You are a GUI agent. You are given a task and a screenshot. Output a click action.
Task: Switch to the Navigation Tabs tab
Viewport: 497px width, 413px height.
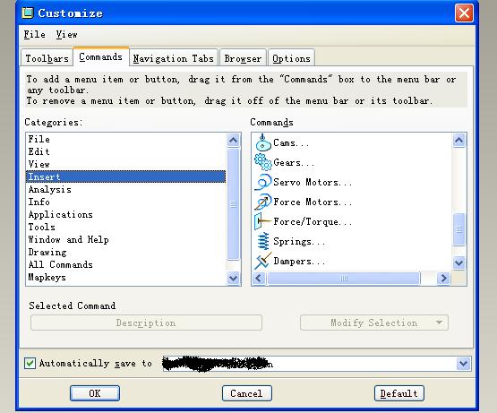[x=174, y=58]
